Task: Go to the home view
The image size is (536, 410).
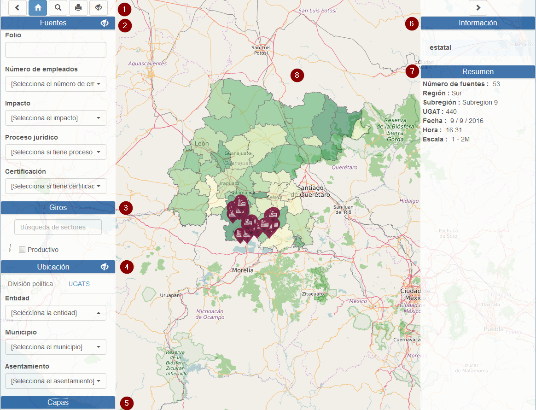Action: click(38, 7)
